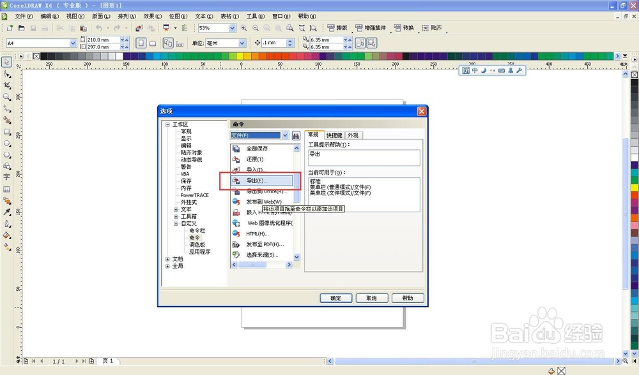This screenshot has width=639, height=375.
Task: Open the 工具(O) menu
Action: click(x=255, y=17)
